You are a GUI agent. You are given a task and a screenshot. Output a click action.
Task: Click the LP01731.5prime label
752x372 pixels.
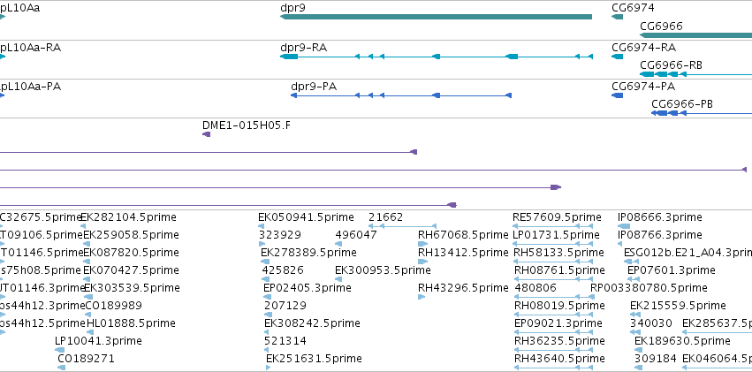tap(557, 235)
